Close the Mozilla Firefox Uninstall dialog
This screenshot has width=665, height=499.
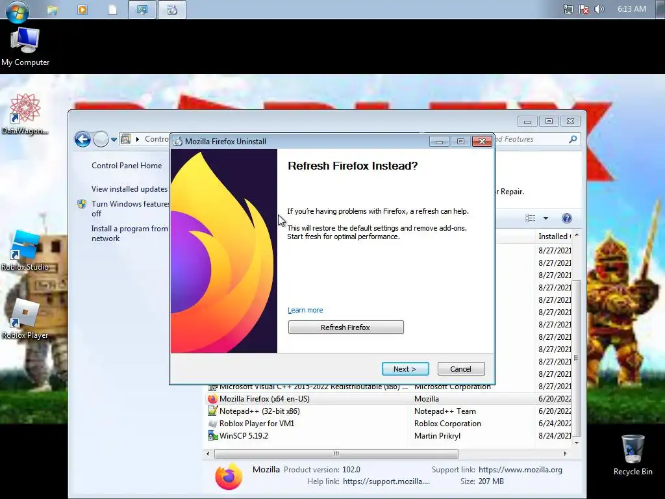tap(483, 141)
